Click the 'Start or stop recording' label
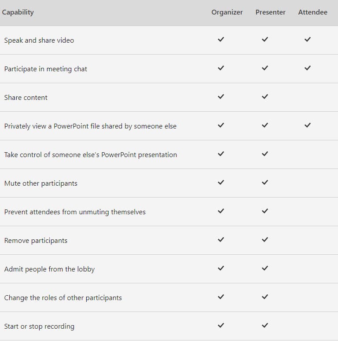This screenshot has height=341, width=338. coord(39,326)
